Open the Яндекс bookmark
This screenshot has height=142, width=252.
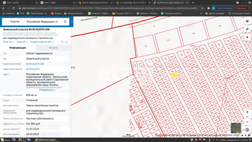pos(56,13)
